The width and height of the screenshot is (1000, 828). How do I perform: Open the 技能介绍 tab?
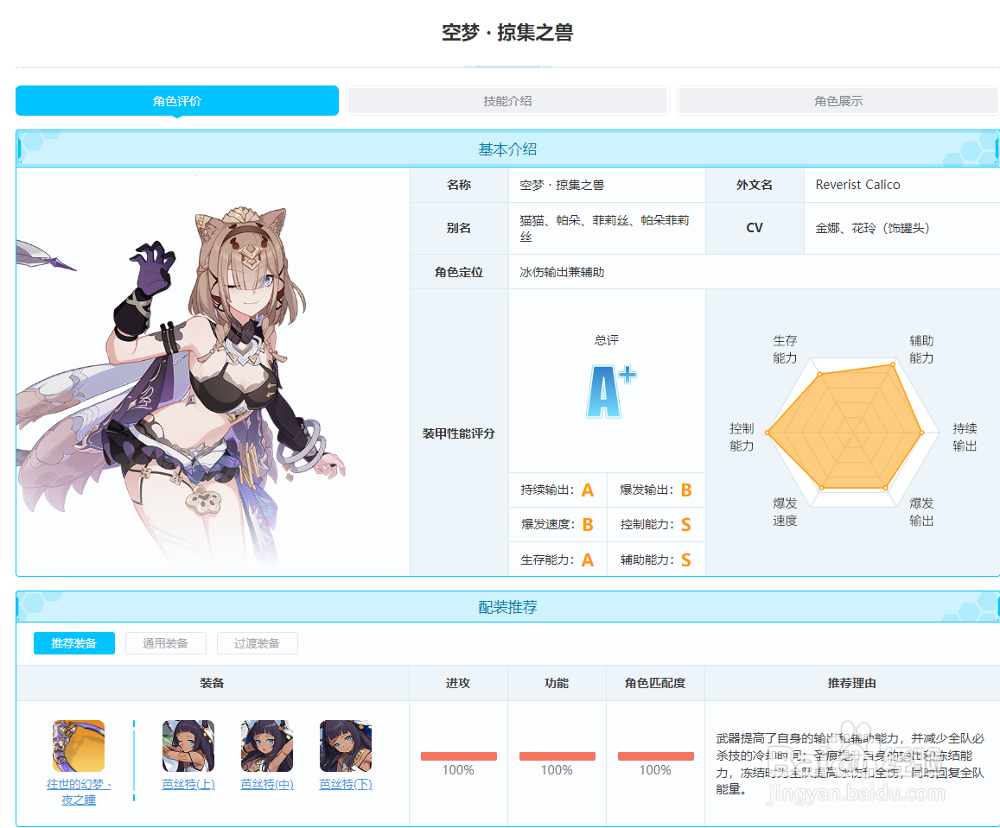pos(507,100)
